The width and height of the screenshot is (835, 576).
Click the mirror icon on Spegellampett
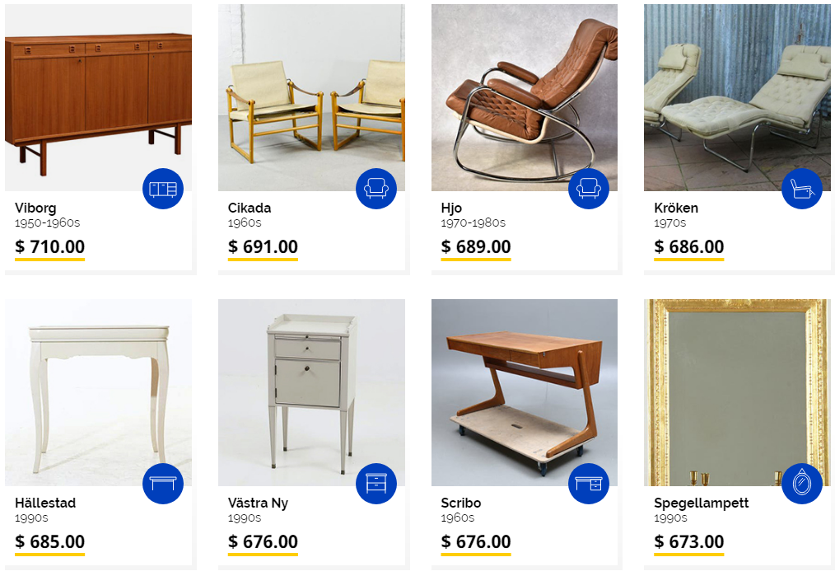pyautogui.click(x=802, y=483)
